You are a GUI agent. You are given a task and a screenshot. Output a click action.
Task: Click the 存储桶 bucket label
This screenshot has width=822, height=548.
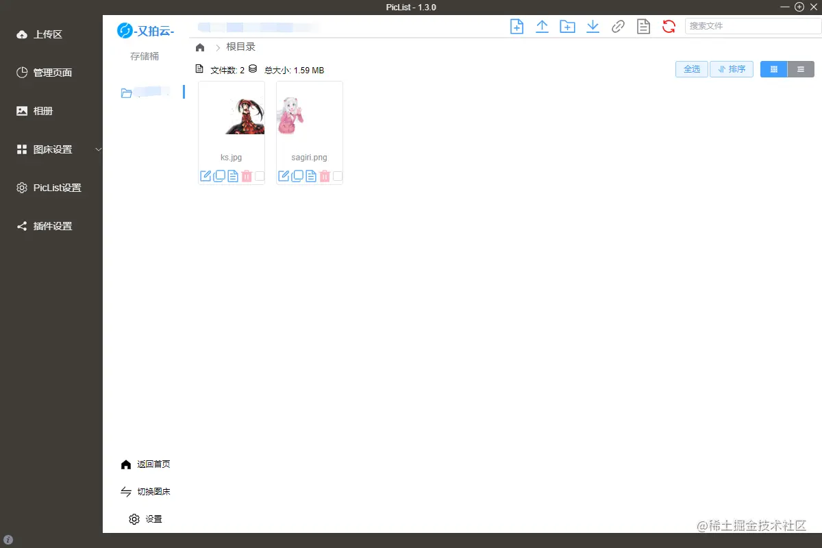(145, 56)
